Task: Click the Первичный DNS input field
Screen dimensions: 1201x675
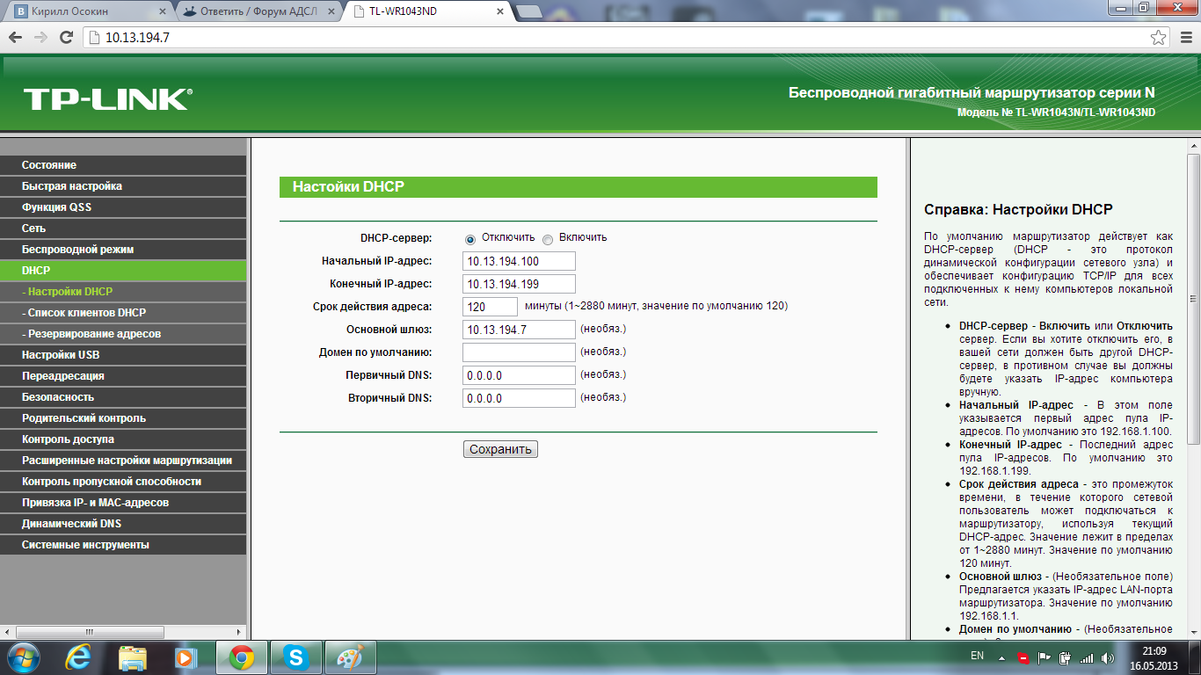Action: click(x=519, y=375)
